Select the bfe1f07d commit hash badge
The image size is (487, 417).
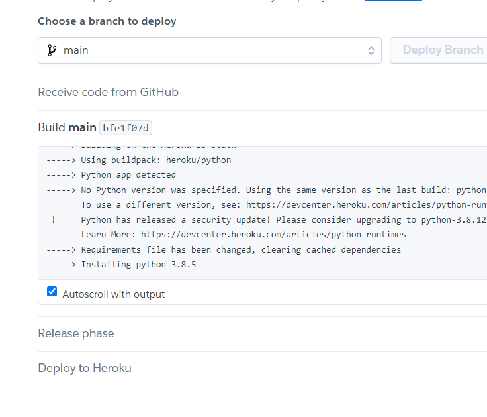point(126,128)
